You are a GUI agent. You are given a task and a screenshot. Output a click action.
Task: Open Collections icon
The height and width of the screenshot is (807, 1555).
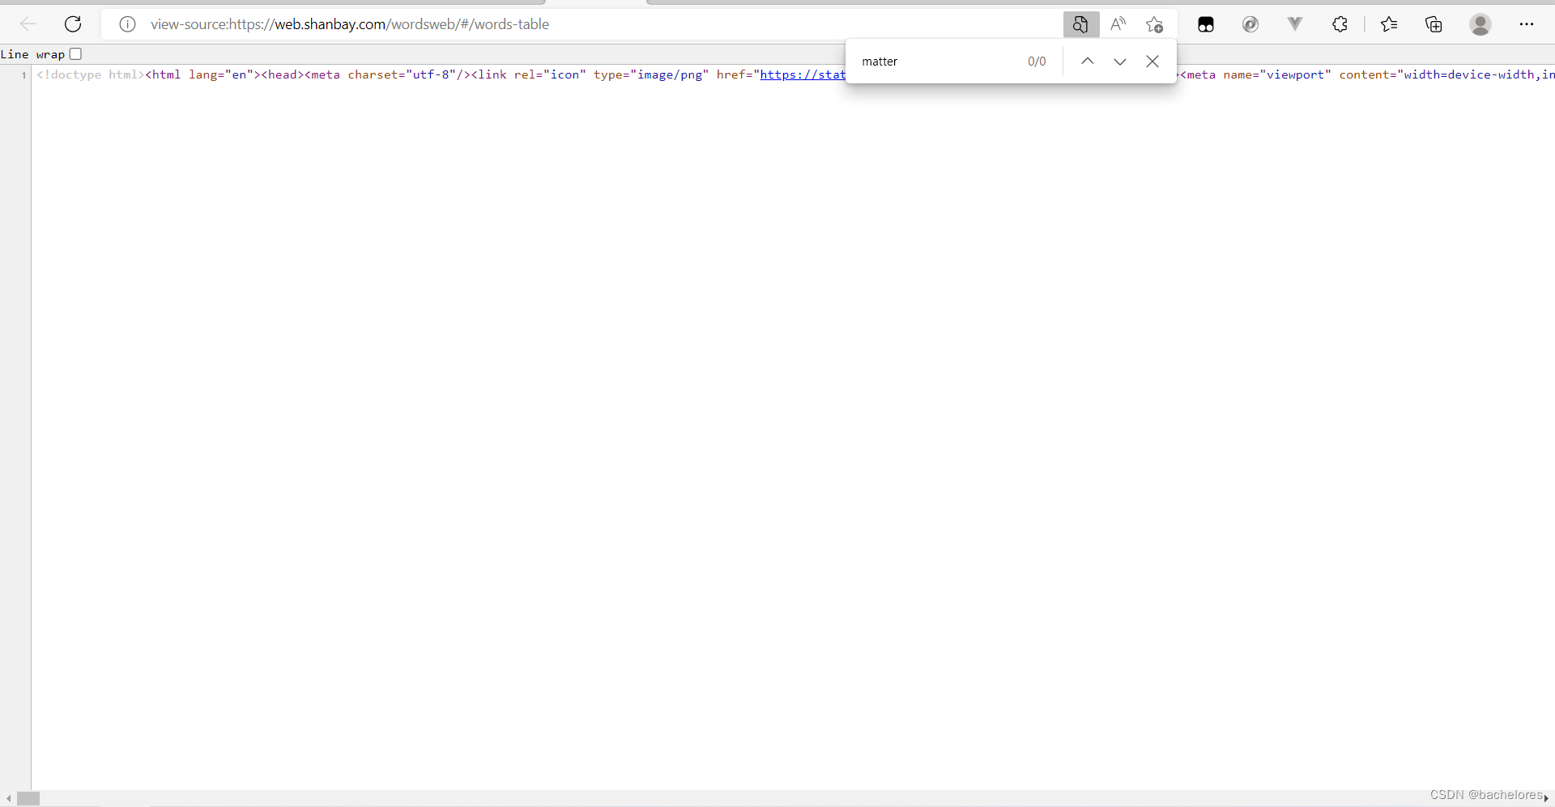(x=1434, y=24)
